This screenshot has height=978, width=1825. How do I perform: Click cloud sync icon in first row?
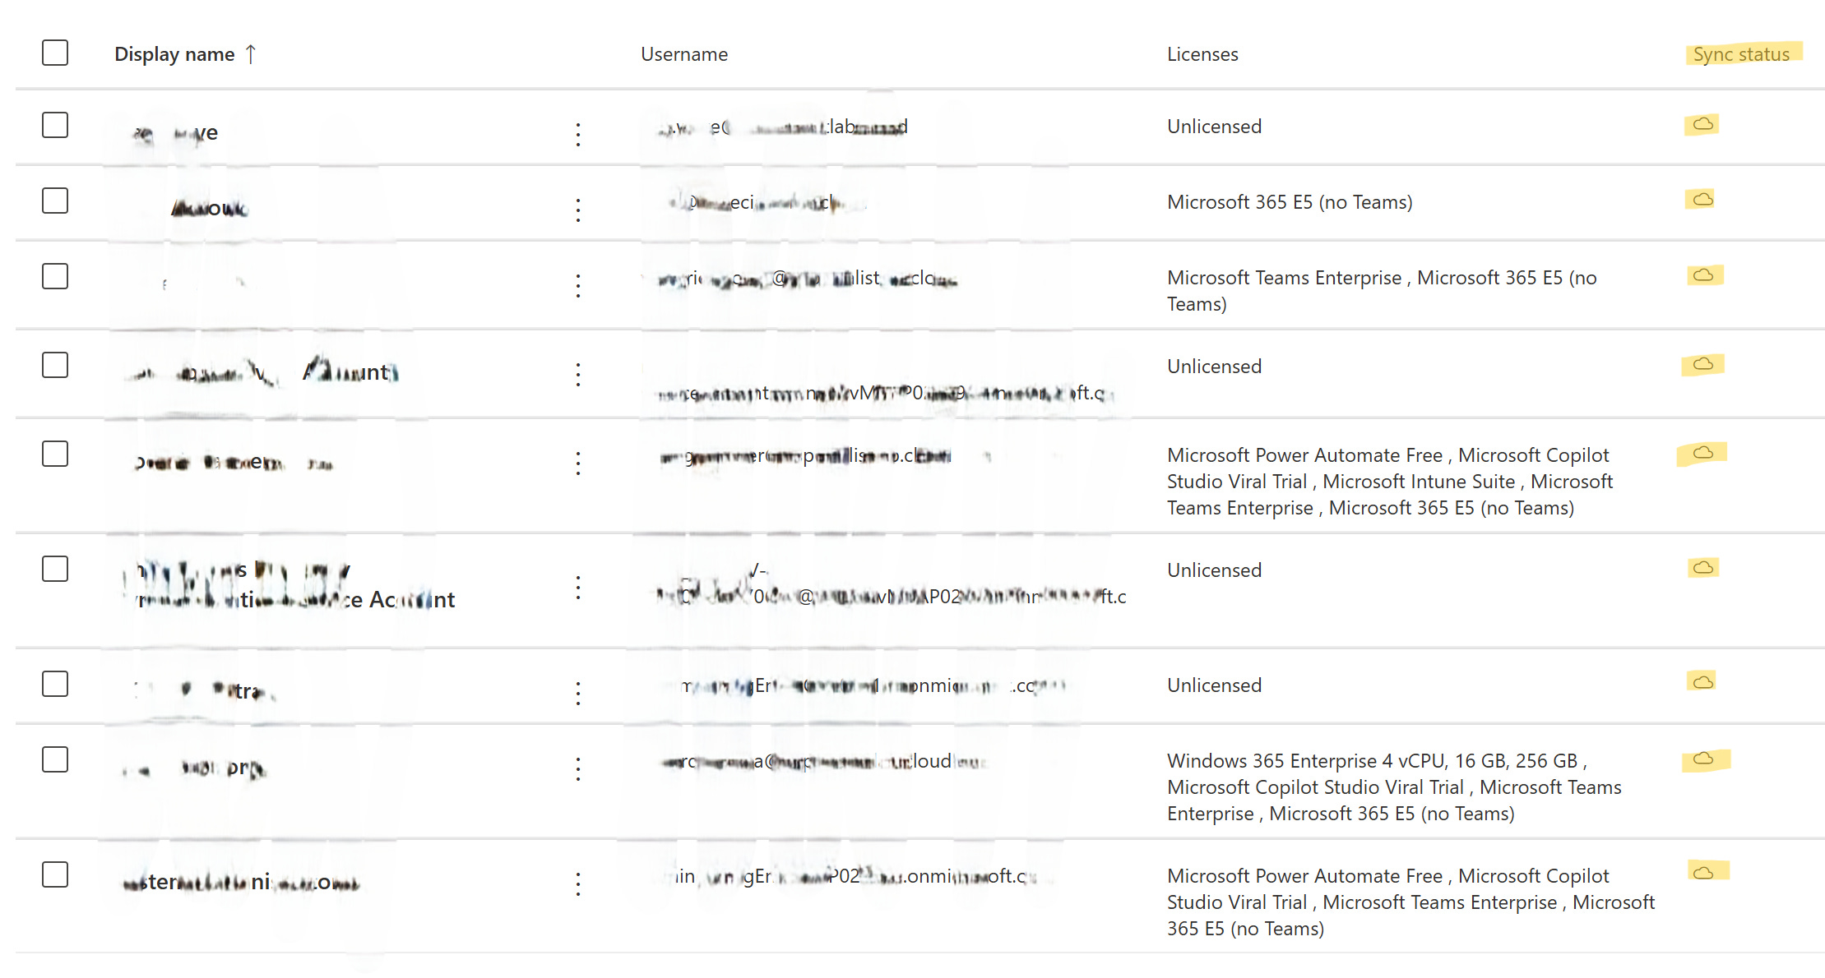coord(1703,124)
